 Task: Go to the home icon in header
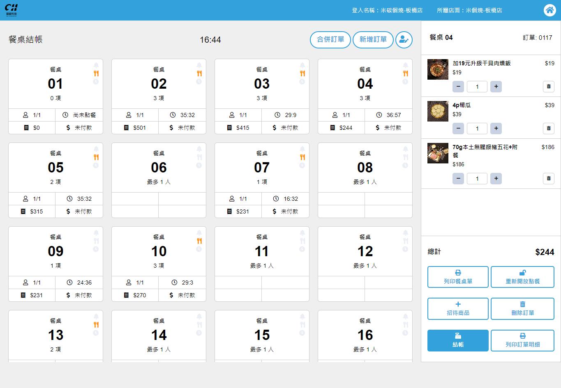pyautogui.click(x=549, y=10)
